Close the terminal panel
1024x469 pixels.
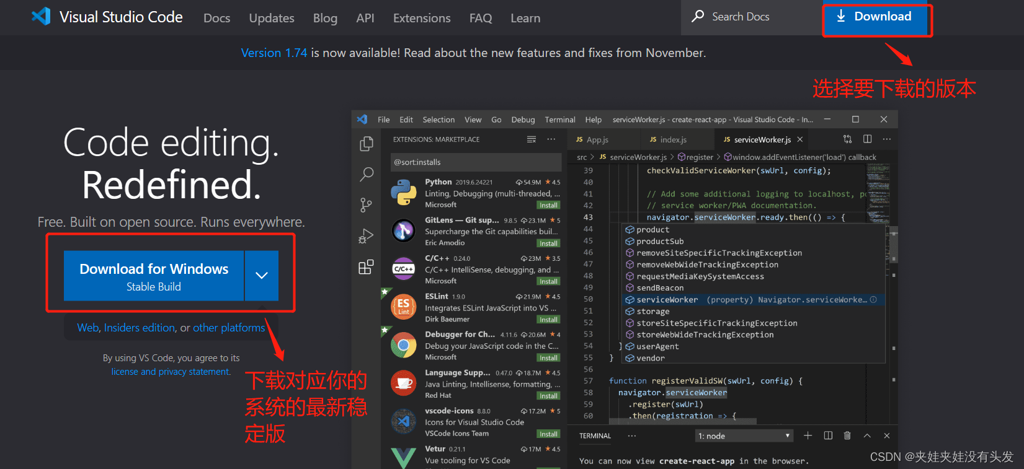click(x=887, y=436)
